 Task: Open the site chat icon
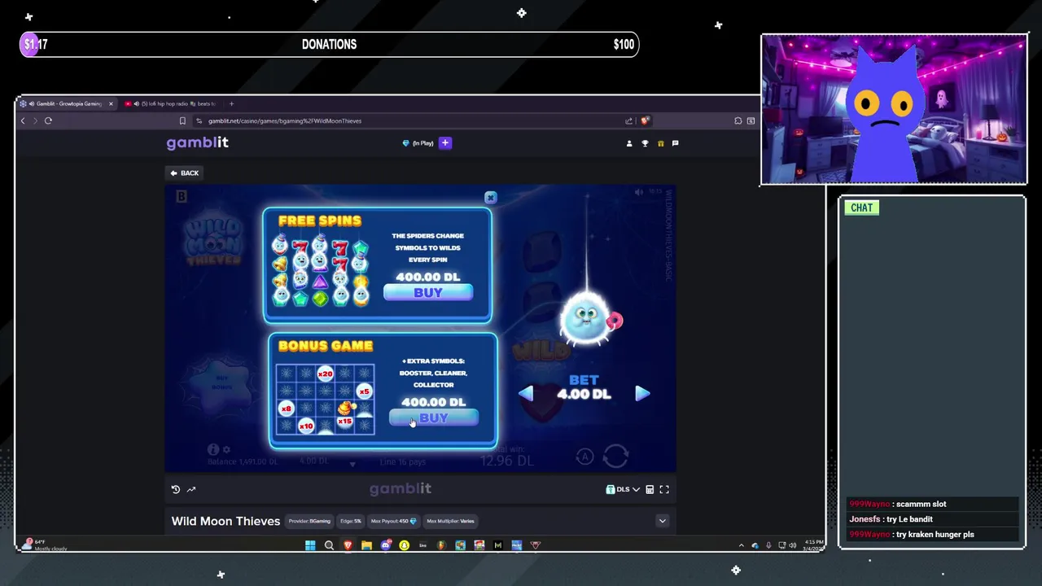click(x=675, y=143)
